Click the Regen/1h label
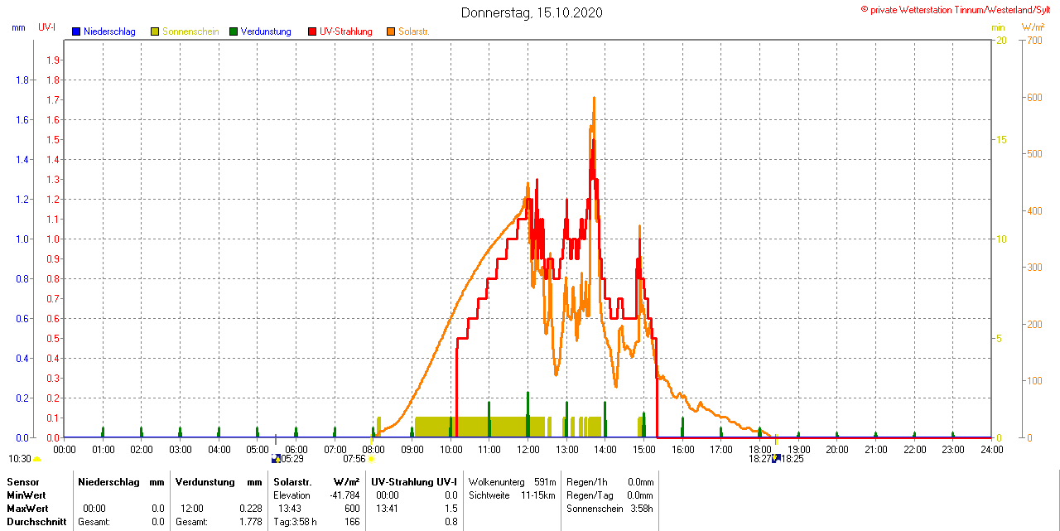This screenshot has width=1060, height=531. 585,481
